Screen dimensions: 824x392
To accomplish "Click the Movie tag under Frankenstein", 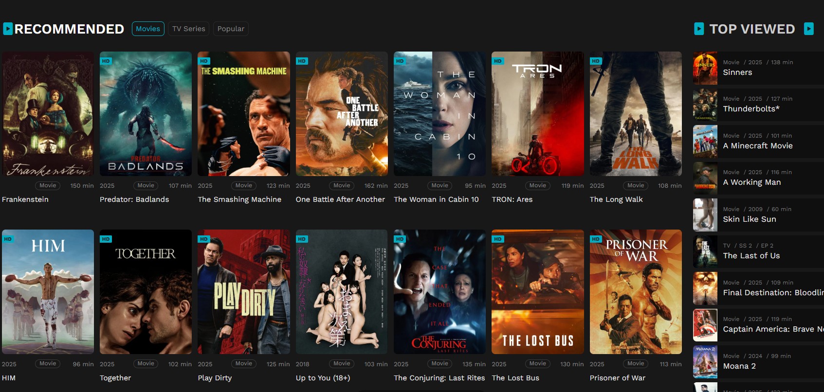I will (48, 185).
